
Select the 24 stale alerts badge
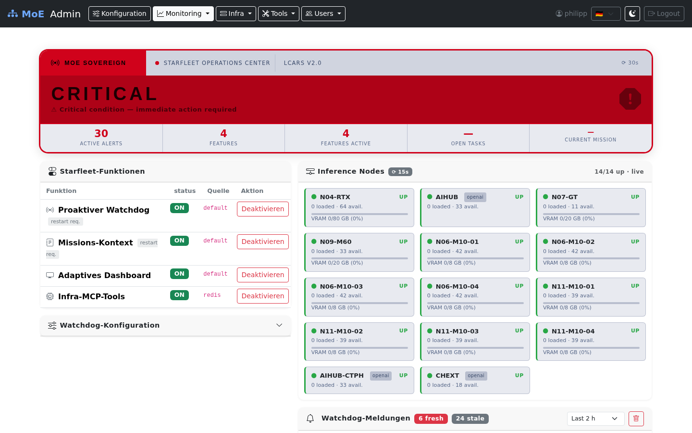pyautogui.click(x=470, y=419)
